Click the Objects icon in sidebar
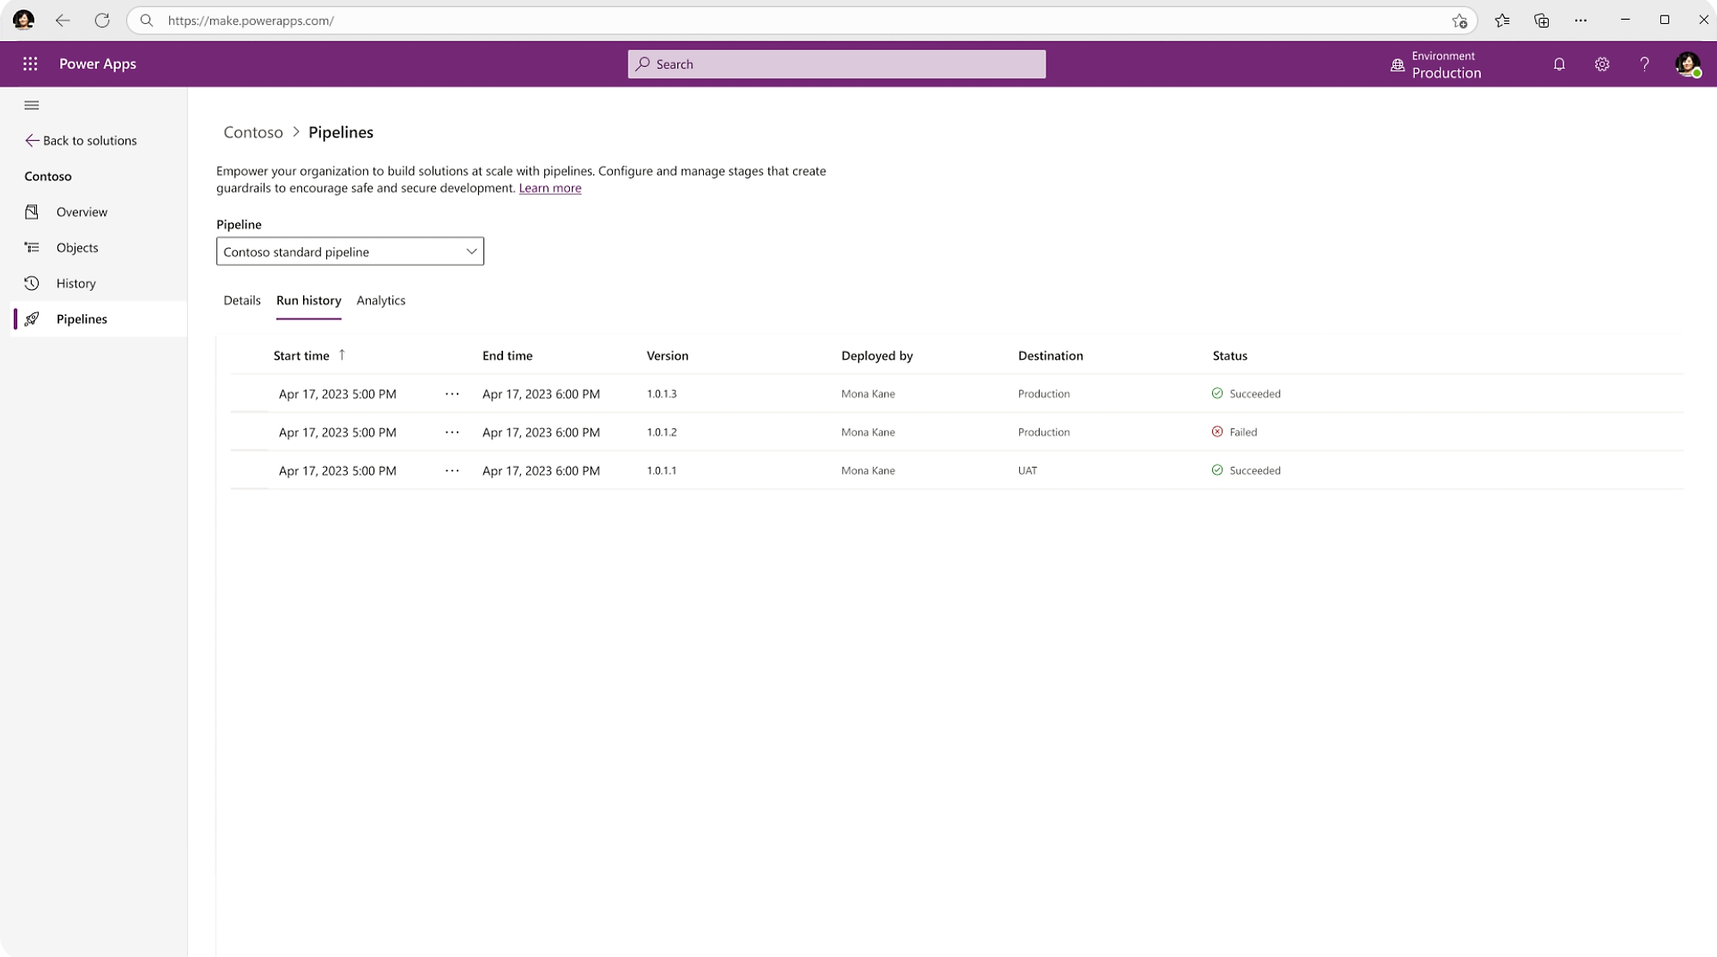Screen dimensions: 1717x957 (x=31, y=246)
